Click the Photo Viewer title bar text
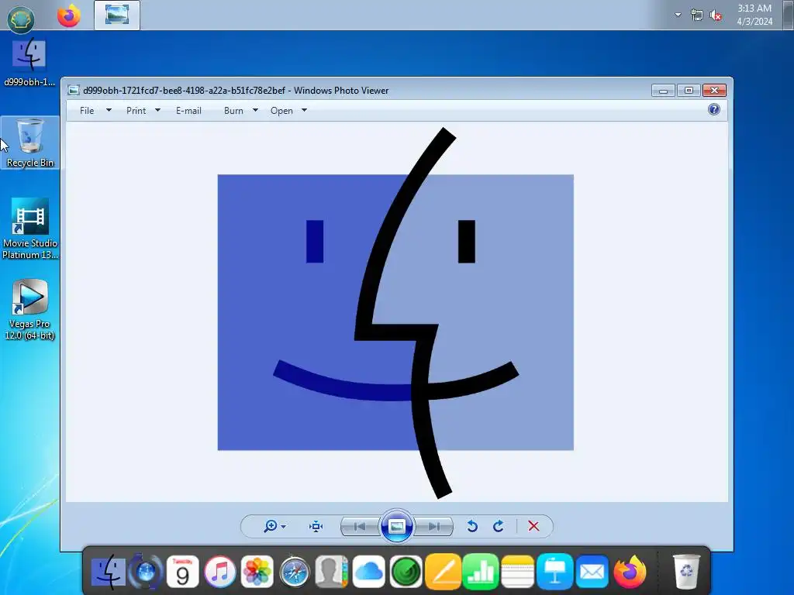Image resolution: width=794 pixels, height=595 pixels. coord(236,91)
